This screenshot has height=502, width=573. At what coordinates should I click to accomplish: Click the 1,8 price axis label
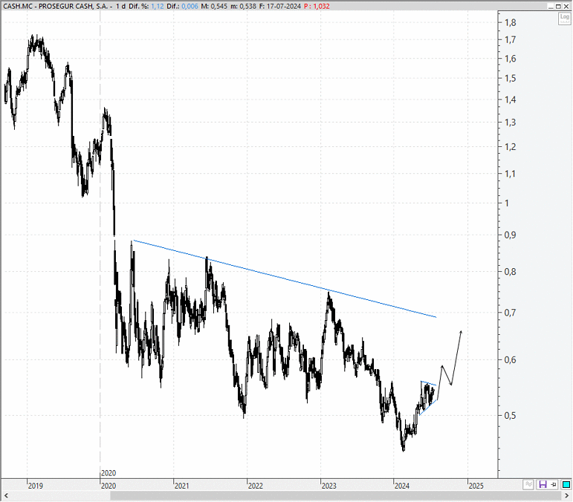click(510, 22)
